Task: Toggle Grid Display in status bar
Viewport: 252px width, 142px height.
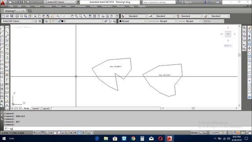Action: (x=43, y=133)
